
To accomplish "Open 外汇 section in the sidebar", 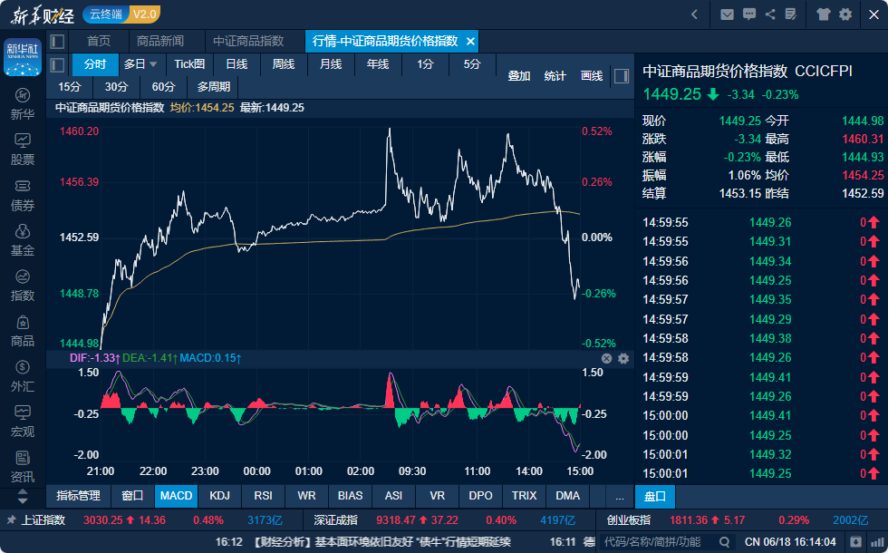I will 22,376.
